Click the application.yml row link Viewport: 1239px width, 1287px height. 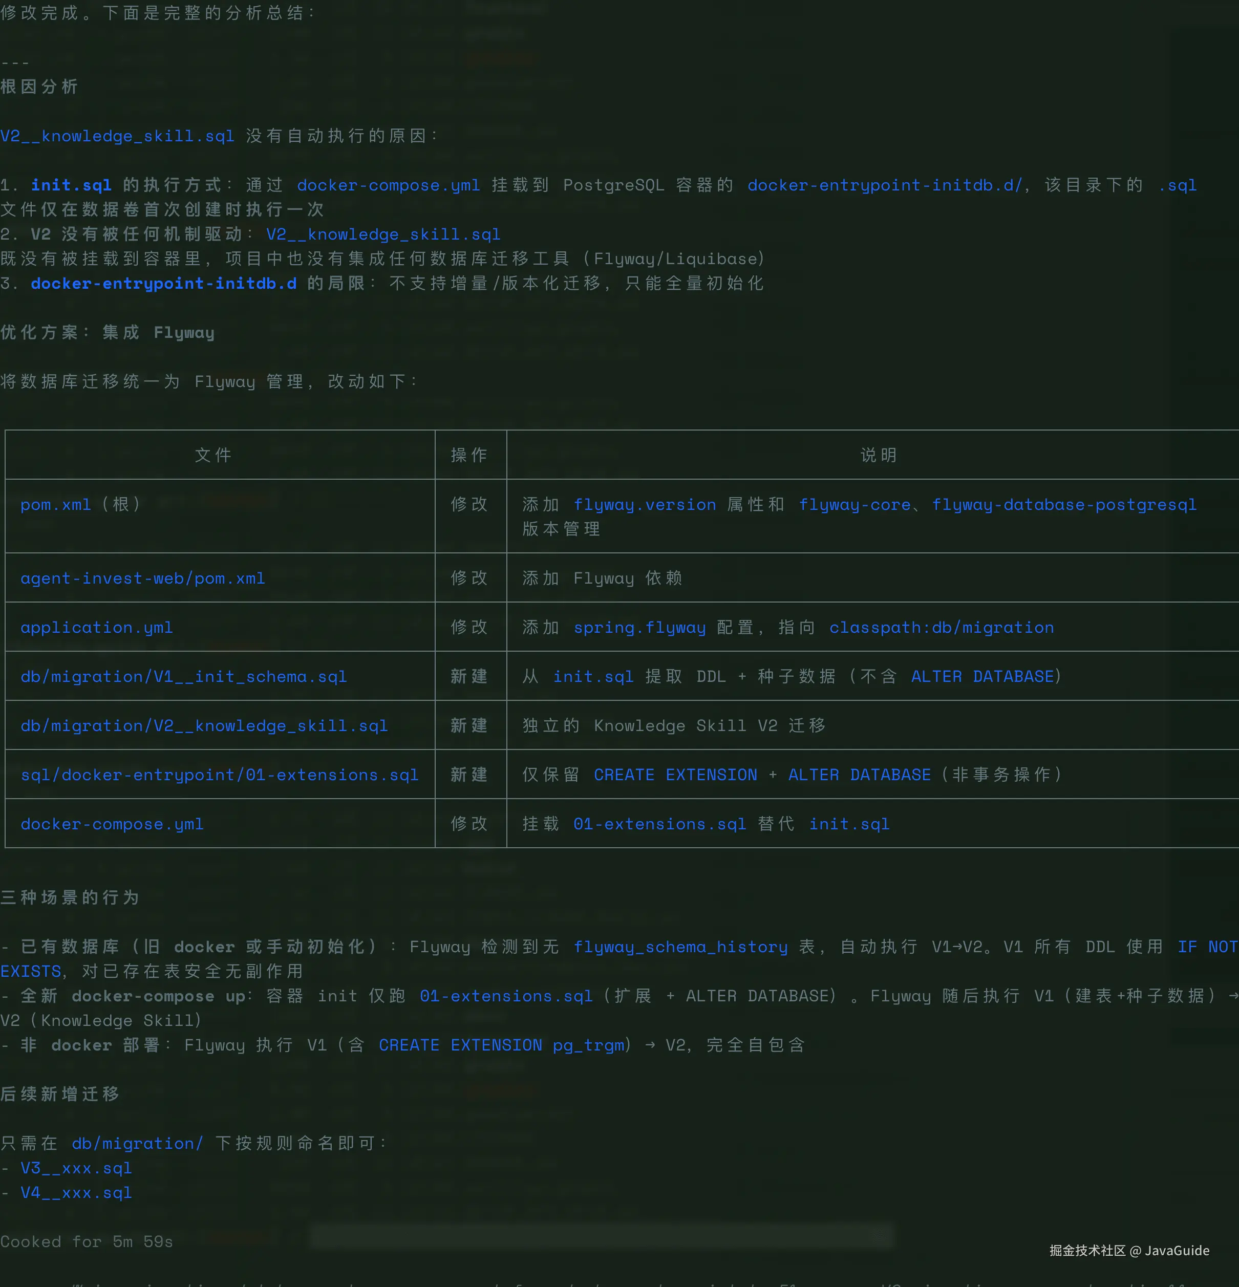click(x=97, y=627)
